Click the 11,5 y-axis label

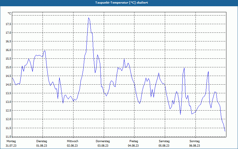(x=9, y=128)
